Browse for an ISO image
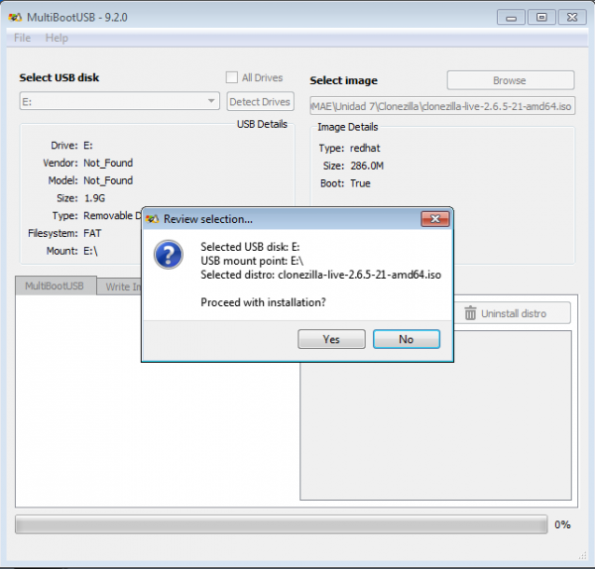Image resolution: width=595 pixels, height=569 pixels. tap(511, 80)
